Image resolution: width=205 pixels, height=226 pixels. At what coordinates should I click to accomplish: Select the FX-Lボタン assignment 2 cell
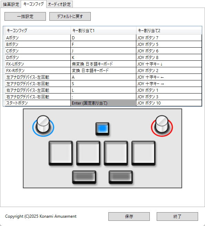coord(169,64)
